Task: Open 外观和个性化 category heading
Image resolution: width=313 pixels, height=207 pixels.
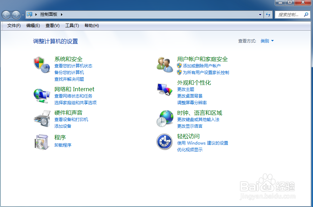Action: [194, 83]
